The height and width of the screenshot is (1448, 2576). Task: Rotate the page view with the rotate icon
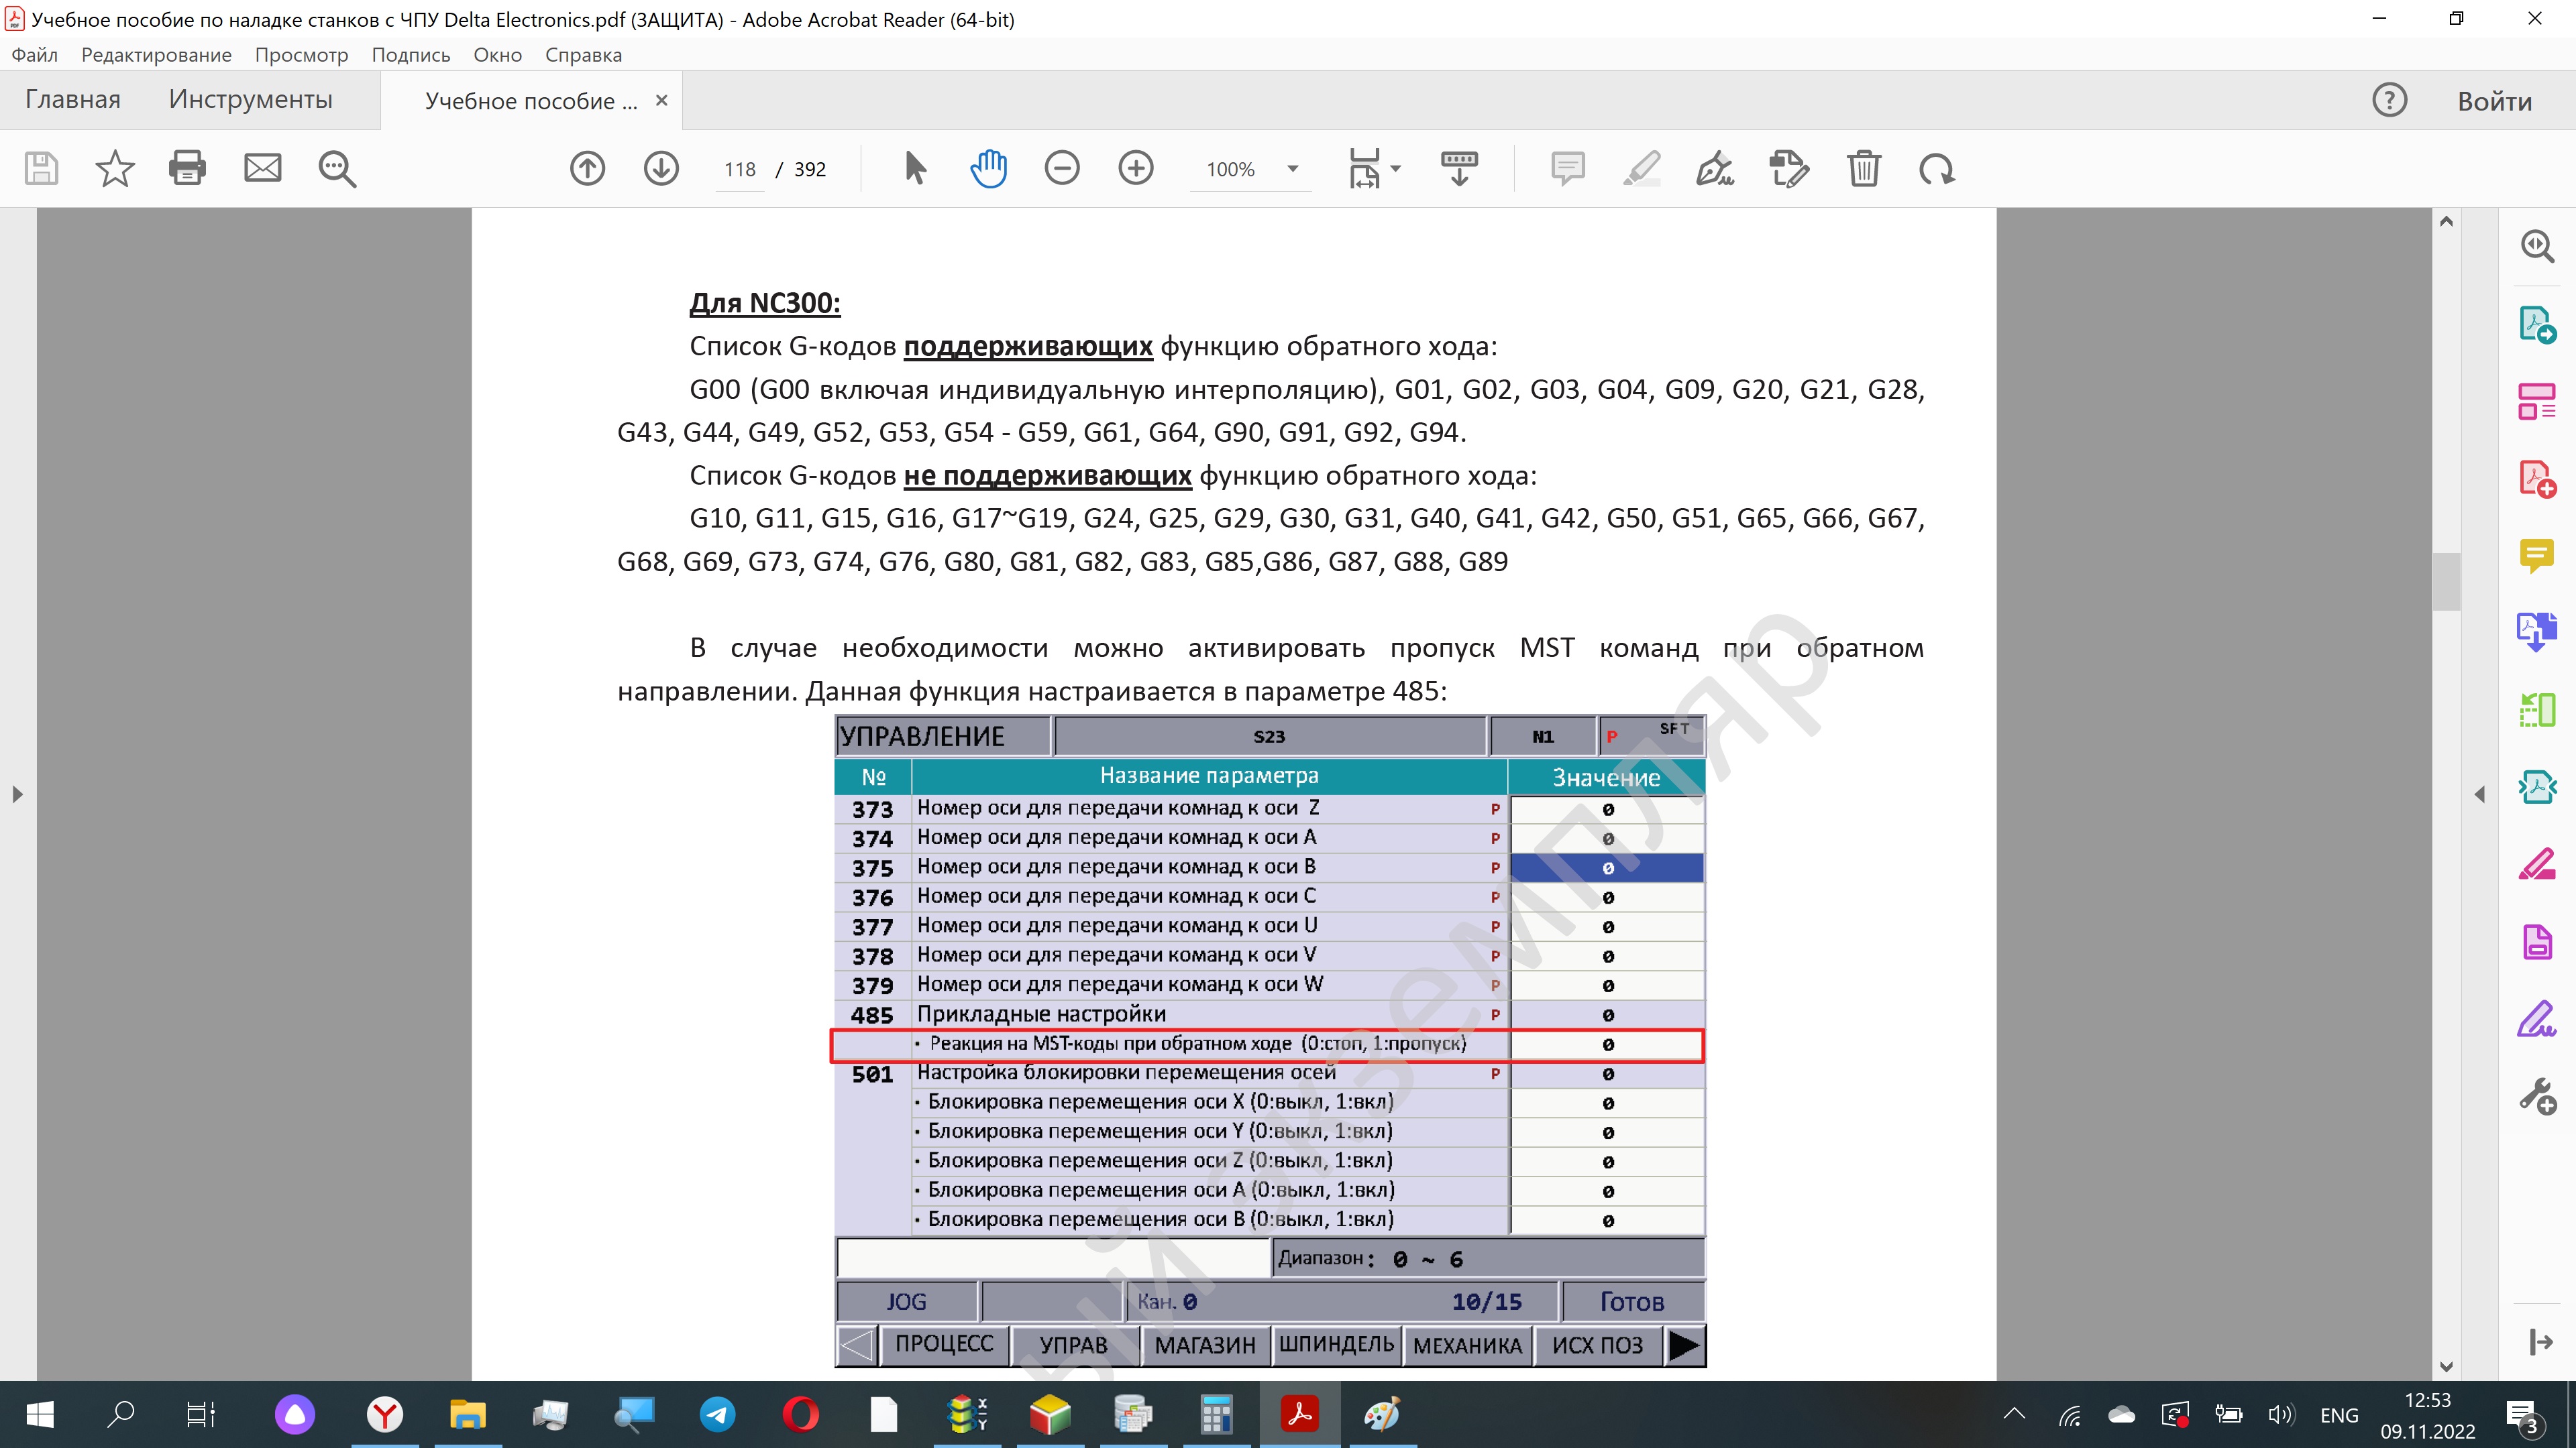coord(1937,168)
